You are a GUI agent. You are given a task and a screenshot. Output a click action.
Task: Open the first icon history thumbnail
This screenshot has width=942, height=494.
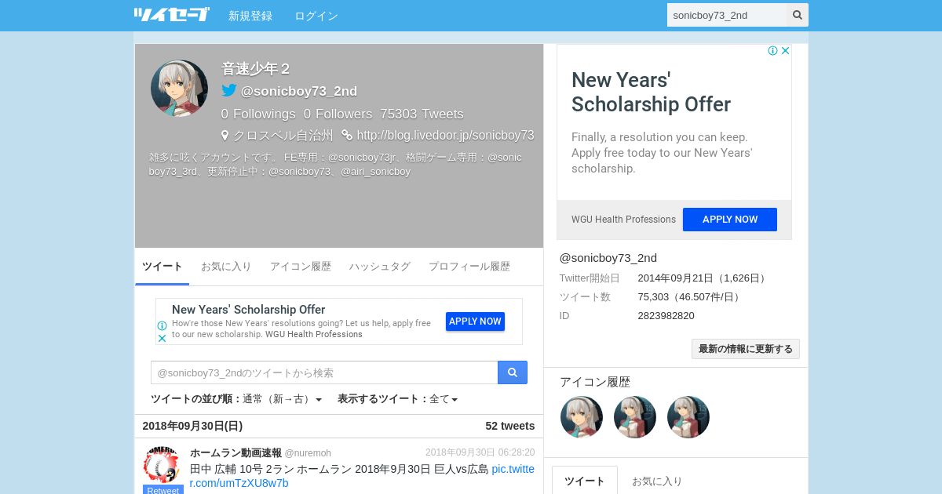[x=582, y=417]
